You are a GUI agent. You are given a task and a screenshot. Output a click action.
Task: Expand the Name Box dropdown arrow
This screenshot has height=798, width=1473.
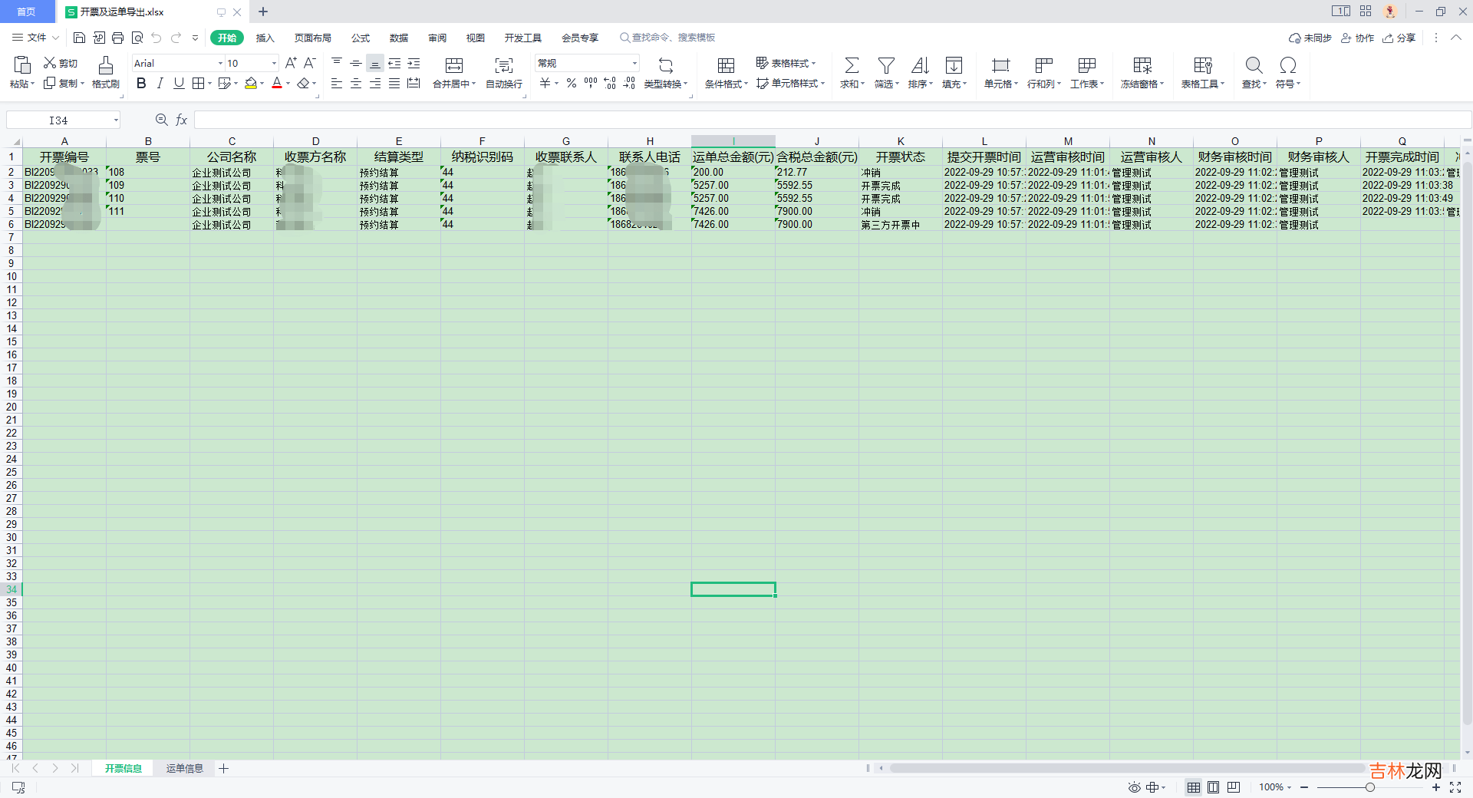click(x=116, y=120)
